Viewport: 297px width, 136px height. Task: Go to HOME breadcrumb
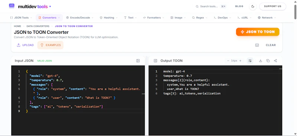17,26
